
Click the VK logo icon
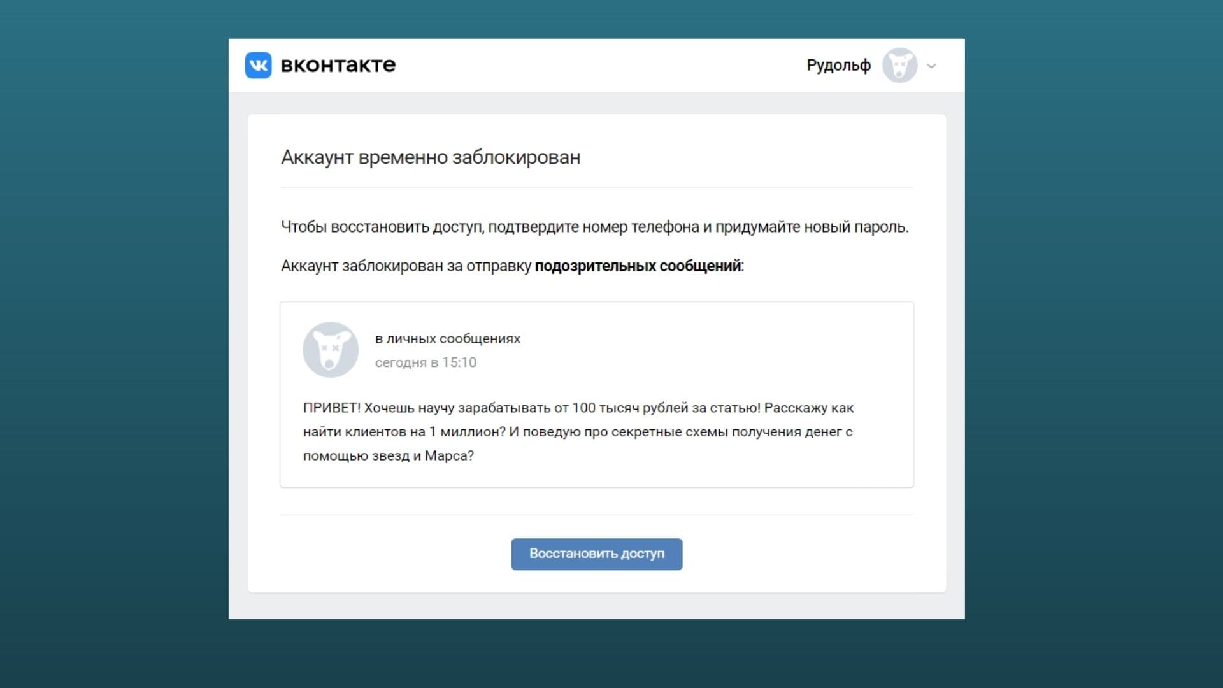pyautogui.click(x=258, y=65)
